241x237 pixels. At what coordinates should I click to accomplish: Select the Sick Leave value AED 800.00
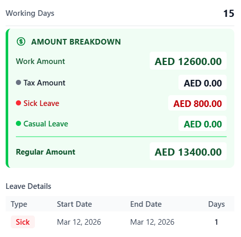coord(197,103)
